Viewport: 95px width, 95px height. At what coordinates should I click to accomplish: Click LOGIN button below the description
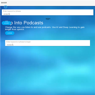(10, 33)
